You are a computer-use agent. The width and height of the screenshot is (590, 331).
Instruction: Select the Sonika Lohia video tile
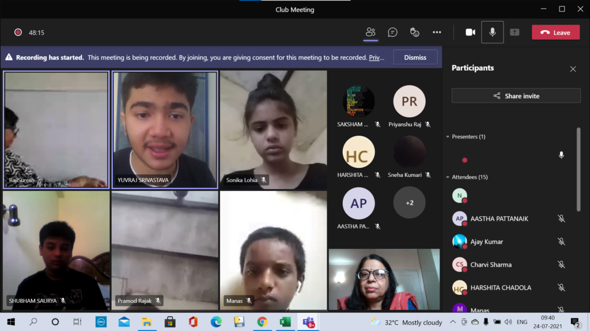coord(274,130)
